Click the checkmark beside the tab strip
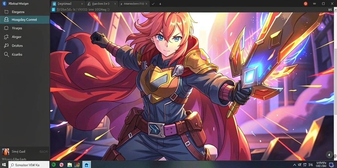The height and width of the screenshot is (168, 337). 153,4
